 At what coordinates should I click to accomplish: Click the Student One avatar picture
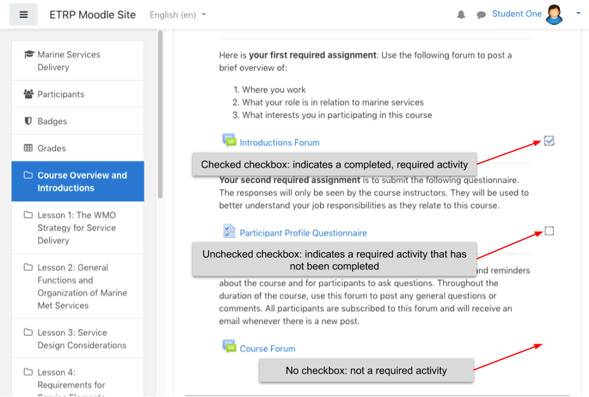click(555, 14)
